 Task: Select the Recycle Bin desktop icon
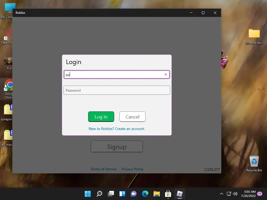254,164
